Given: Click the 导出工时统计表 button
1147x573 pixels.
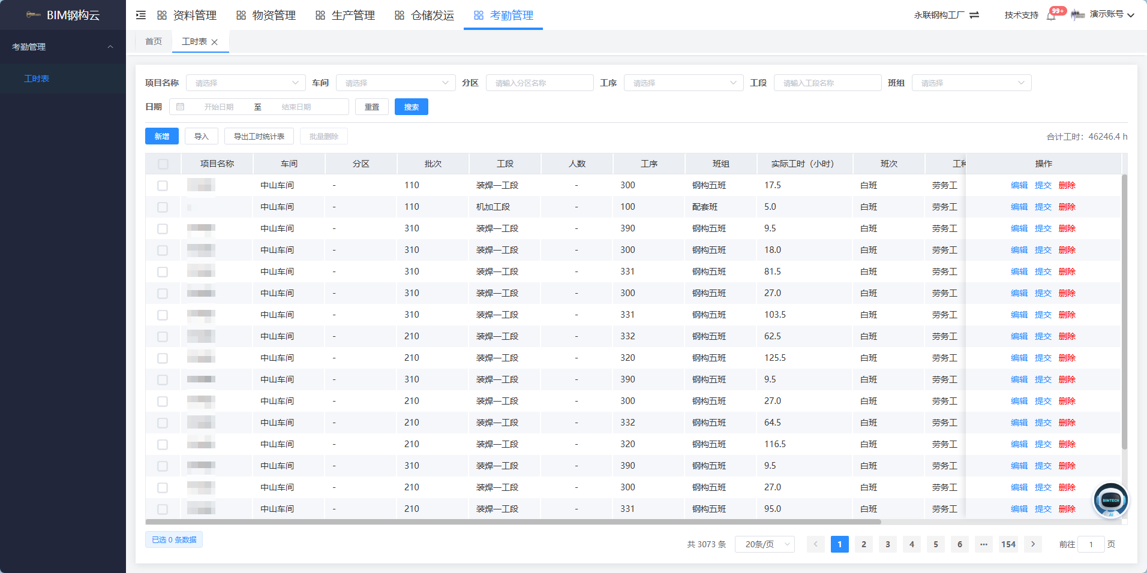Looking at the screenshot, I should click(x=259, y=136).
